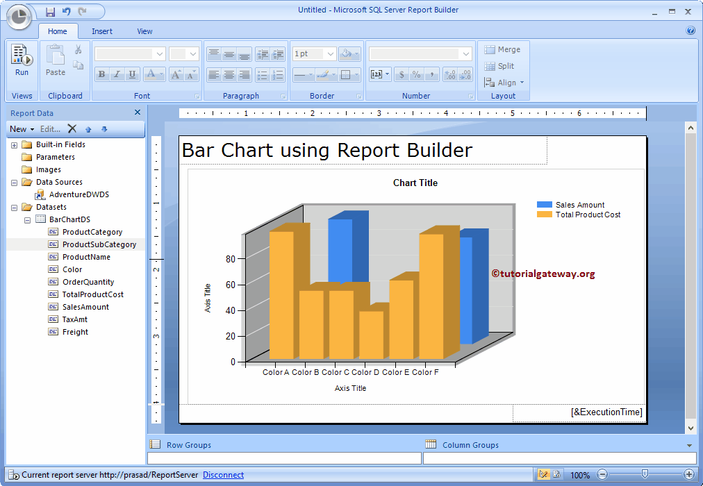The height and width of the screenshot is (486, 703).
Task: Click the Align button in Layout group
Action: (504, 82)
